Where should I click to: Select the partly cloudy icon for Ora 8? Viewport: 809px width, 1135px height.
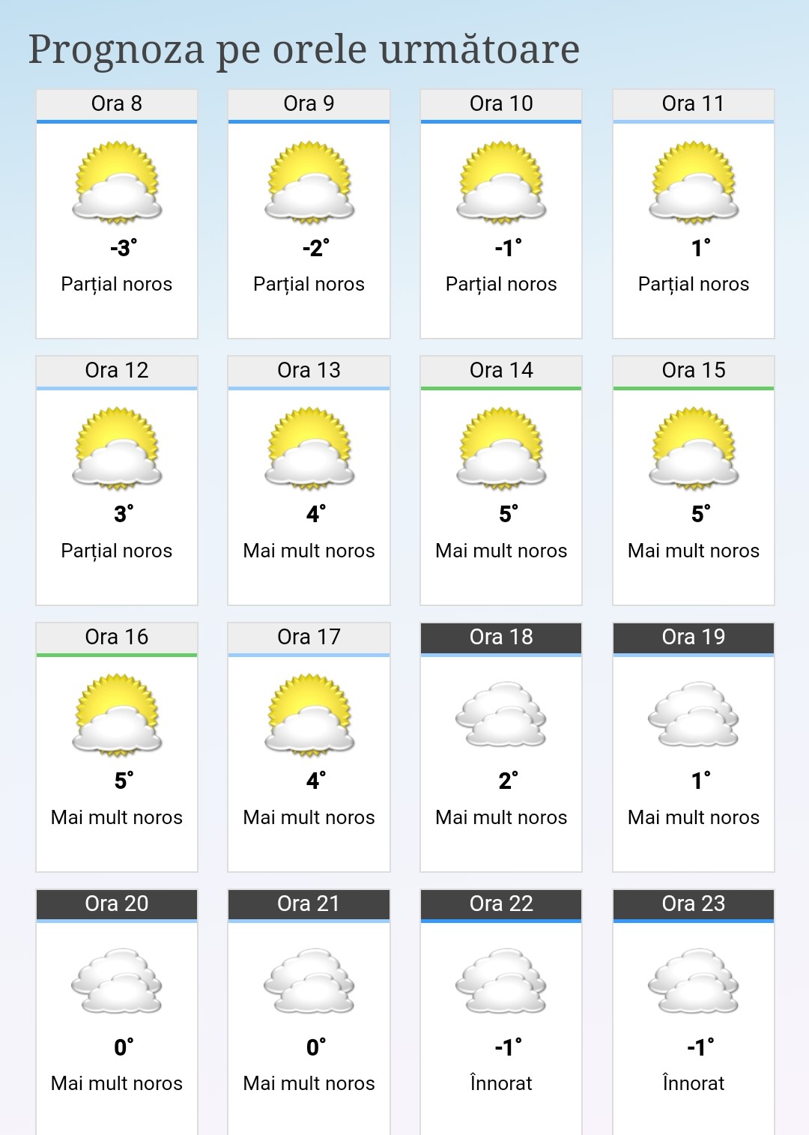pos(116,180)
